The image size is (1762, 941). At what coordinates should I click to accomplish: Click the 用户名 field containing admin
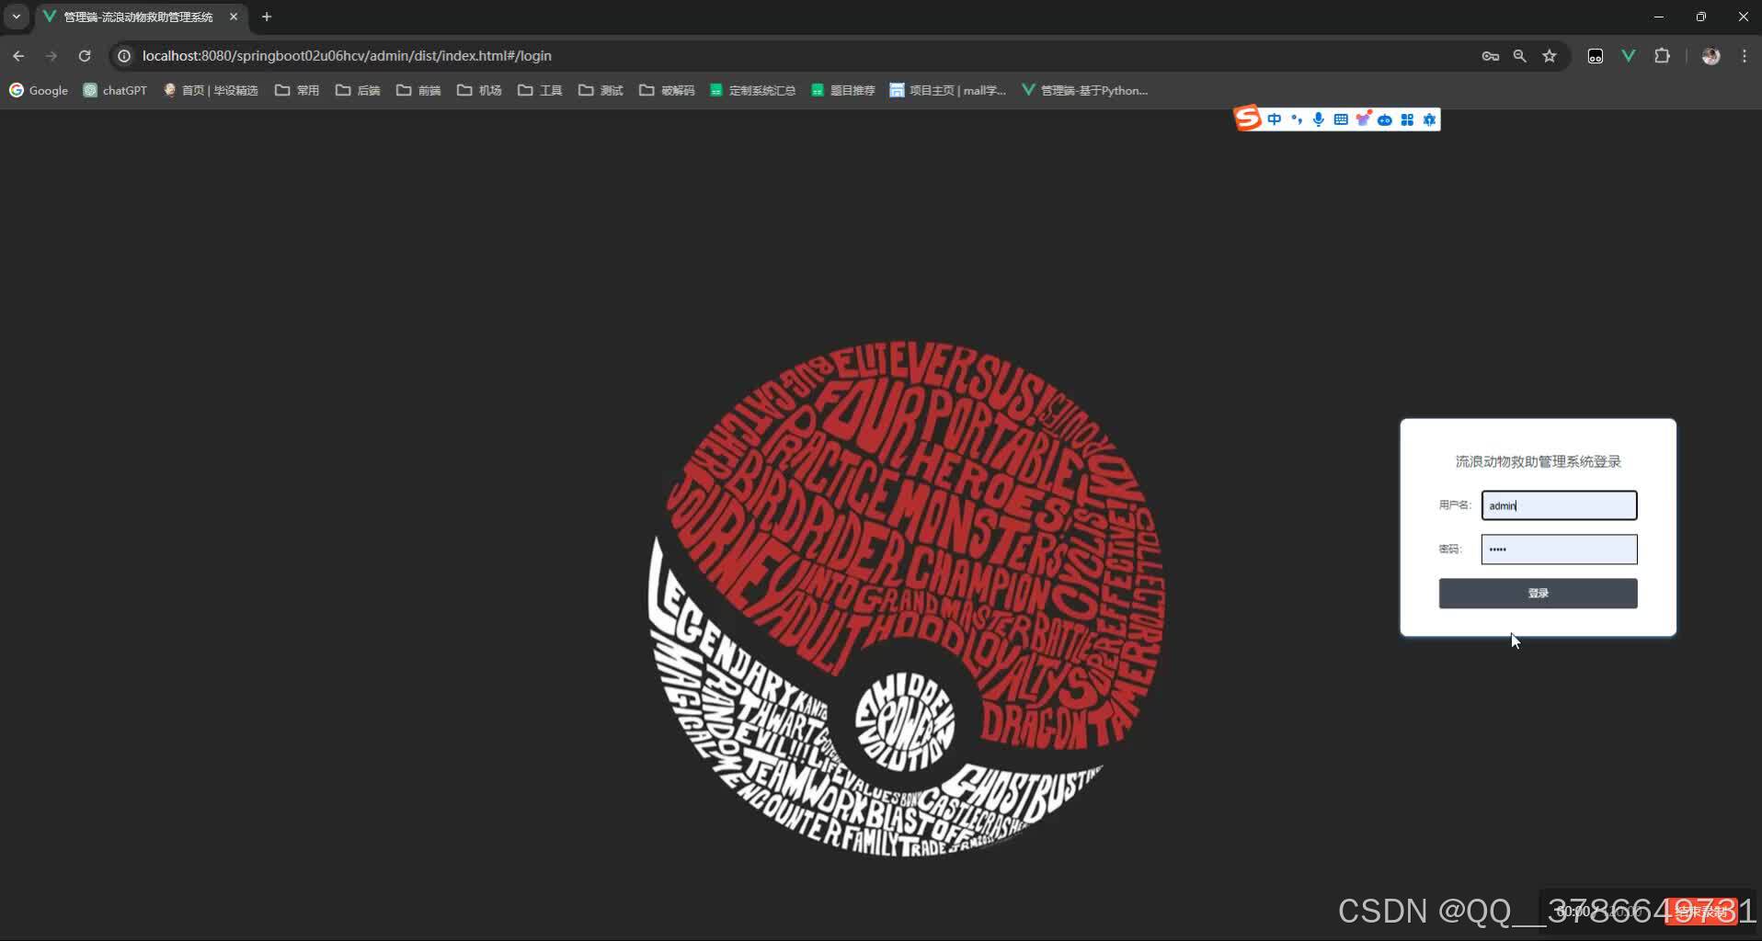pos(1559,505)
